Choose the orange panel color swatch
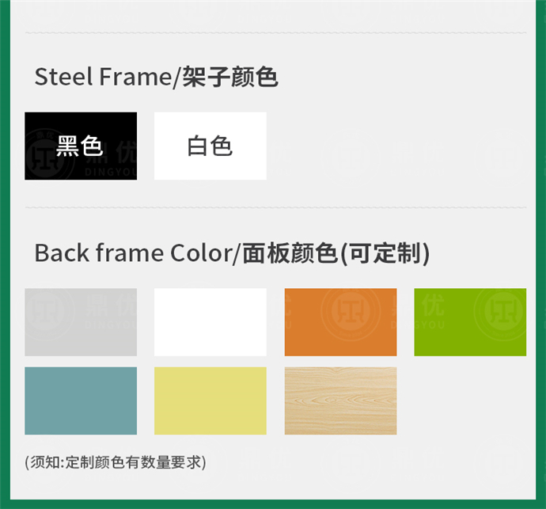The height and width of the screenshot is (509, 546). (x=340, y=321)
